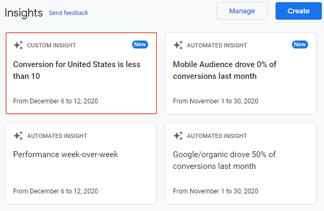Open Mobile Audience drove 0% insight

click(224, 70)
